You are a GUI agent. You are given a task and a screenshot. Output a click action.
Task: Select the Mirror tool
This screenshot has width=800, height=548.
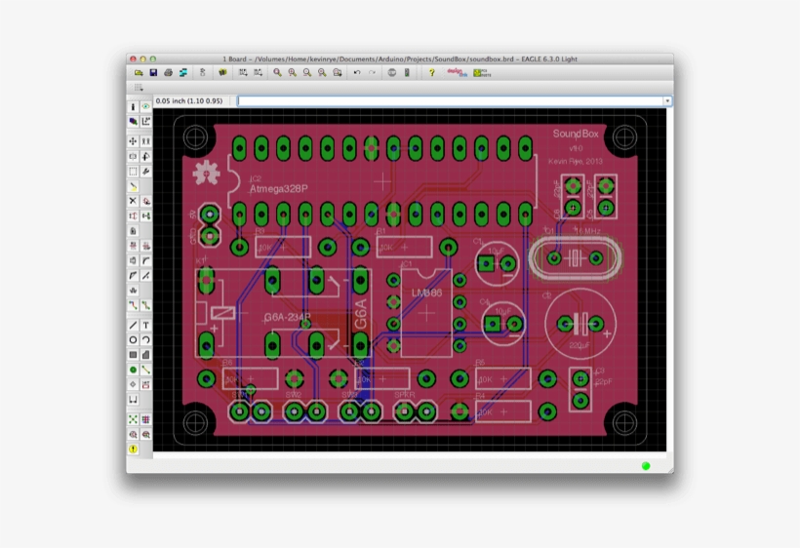(133, 156)
